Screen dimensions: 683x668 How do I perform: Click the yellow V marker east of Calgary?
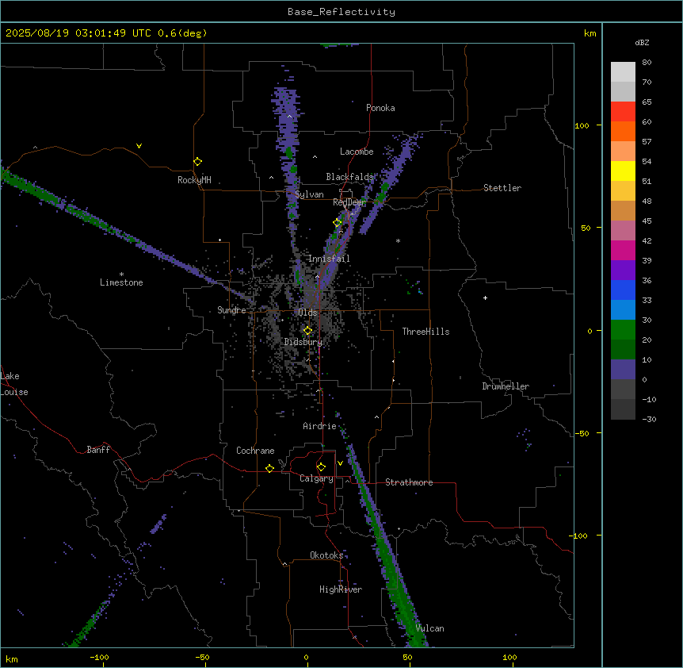(x=340, y=463)
